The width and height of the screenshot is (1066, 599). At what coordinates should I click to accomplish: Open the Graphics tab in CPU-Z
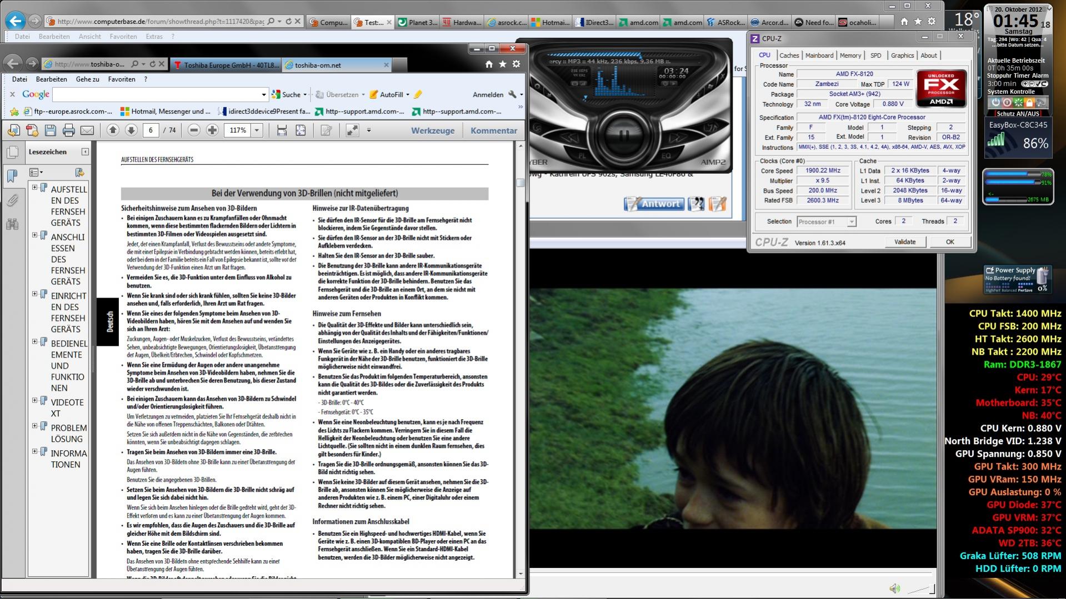point(902,56)
